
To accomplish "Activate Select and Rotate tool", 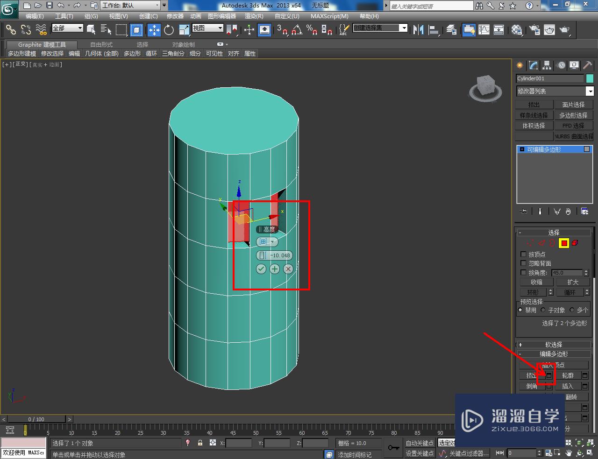I will tap(169, 30).
